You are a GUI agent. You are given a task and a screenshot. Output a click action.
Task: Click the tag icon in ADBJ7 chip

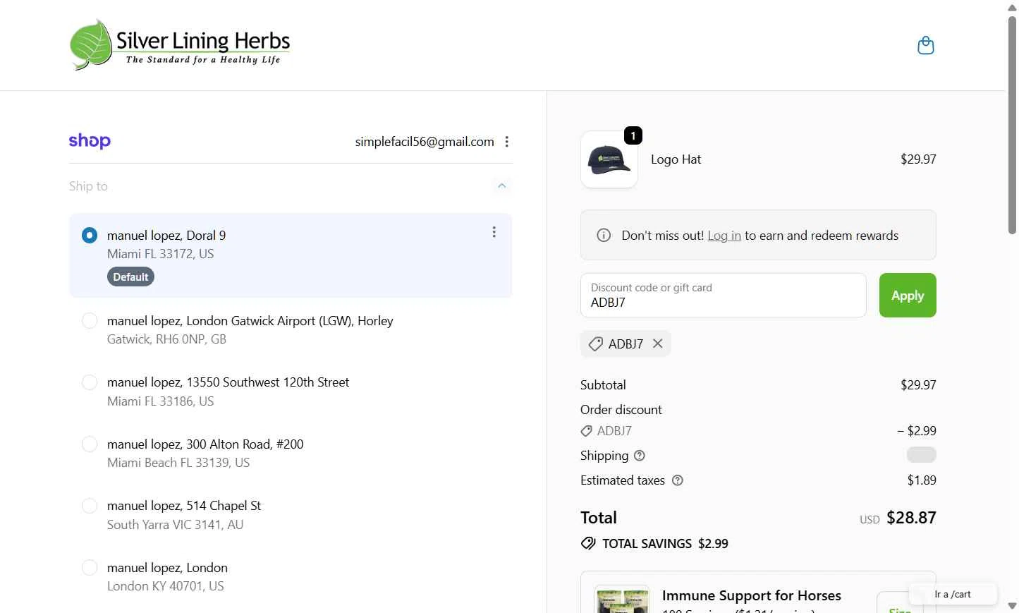click(x=596, y=344)
